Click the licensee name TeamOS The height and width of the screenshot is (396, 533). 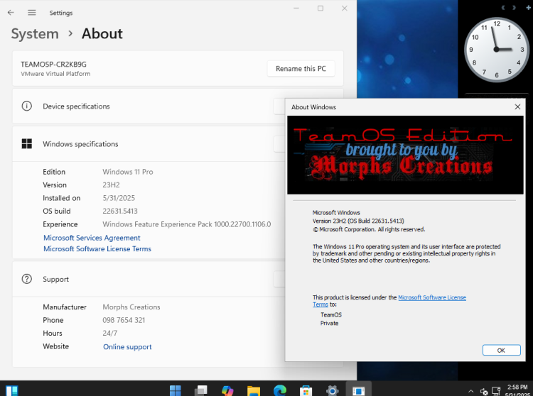tap(330, 314)
